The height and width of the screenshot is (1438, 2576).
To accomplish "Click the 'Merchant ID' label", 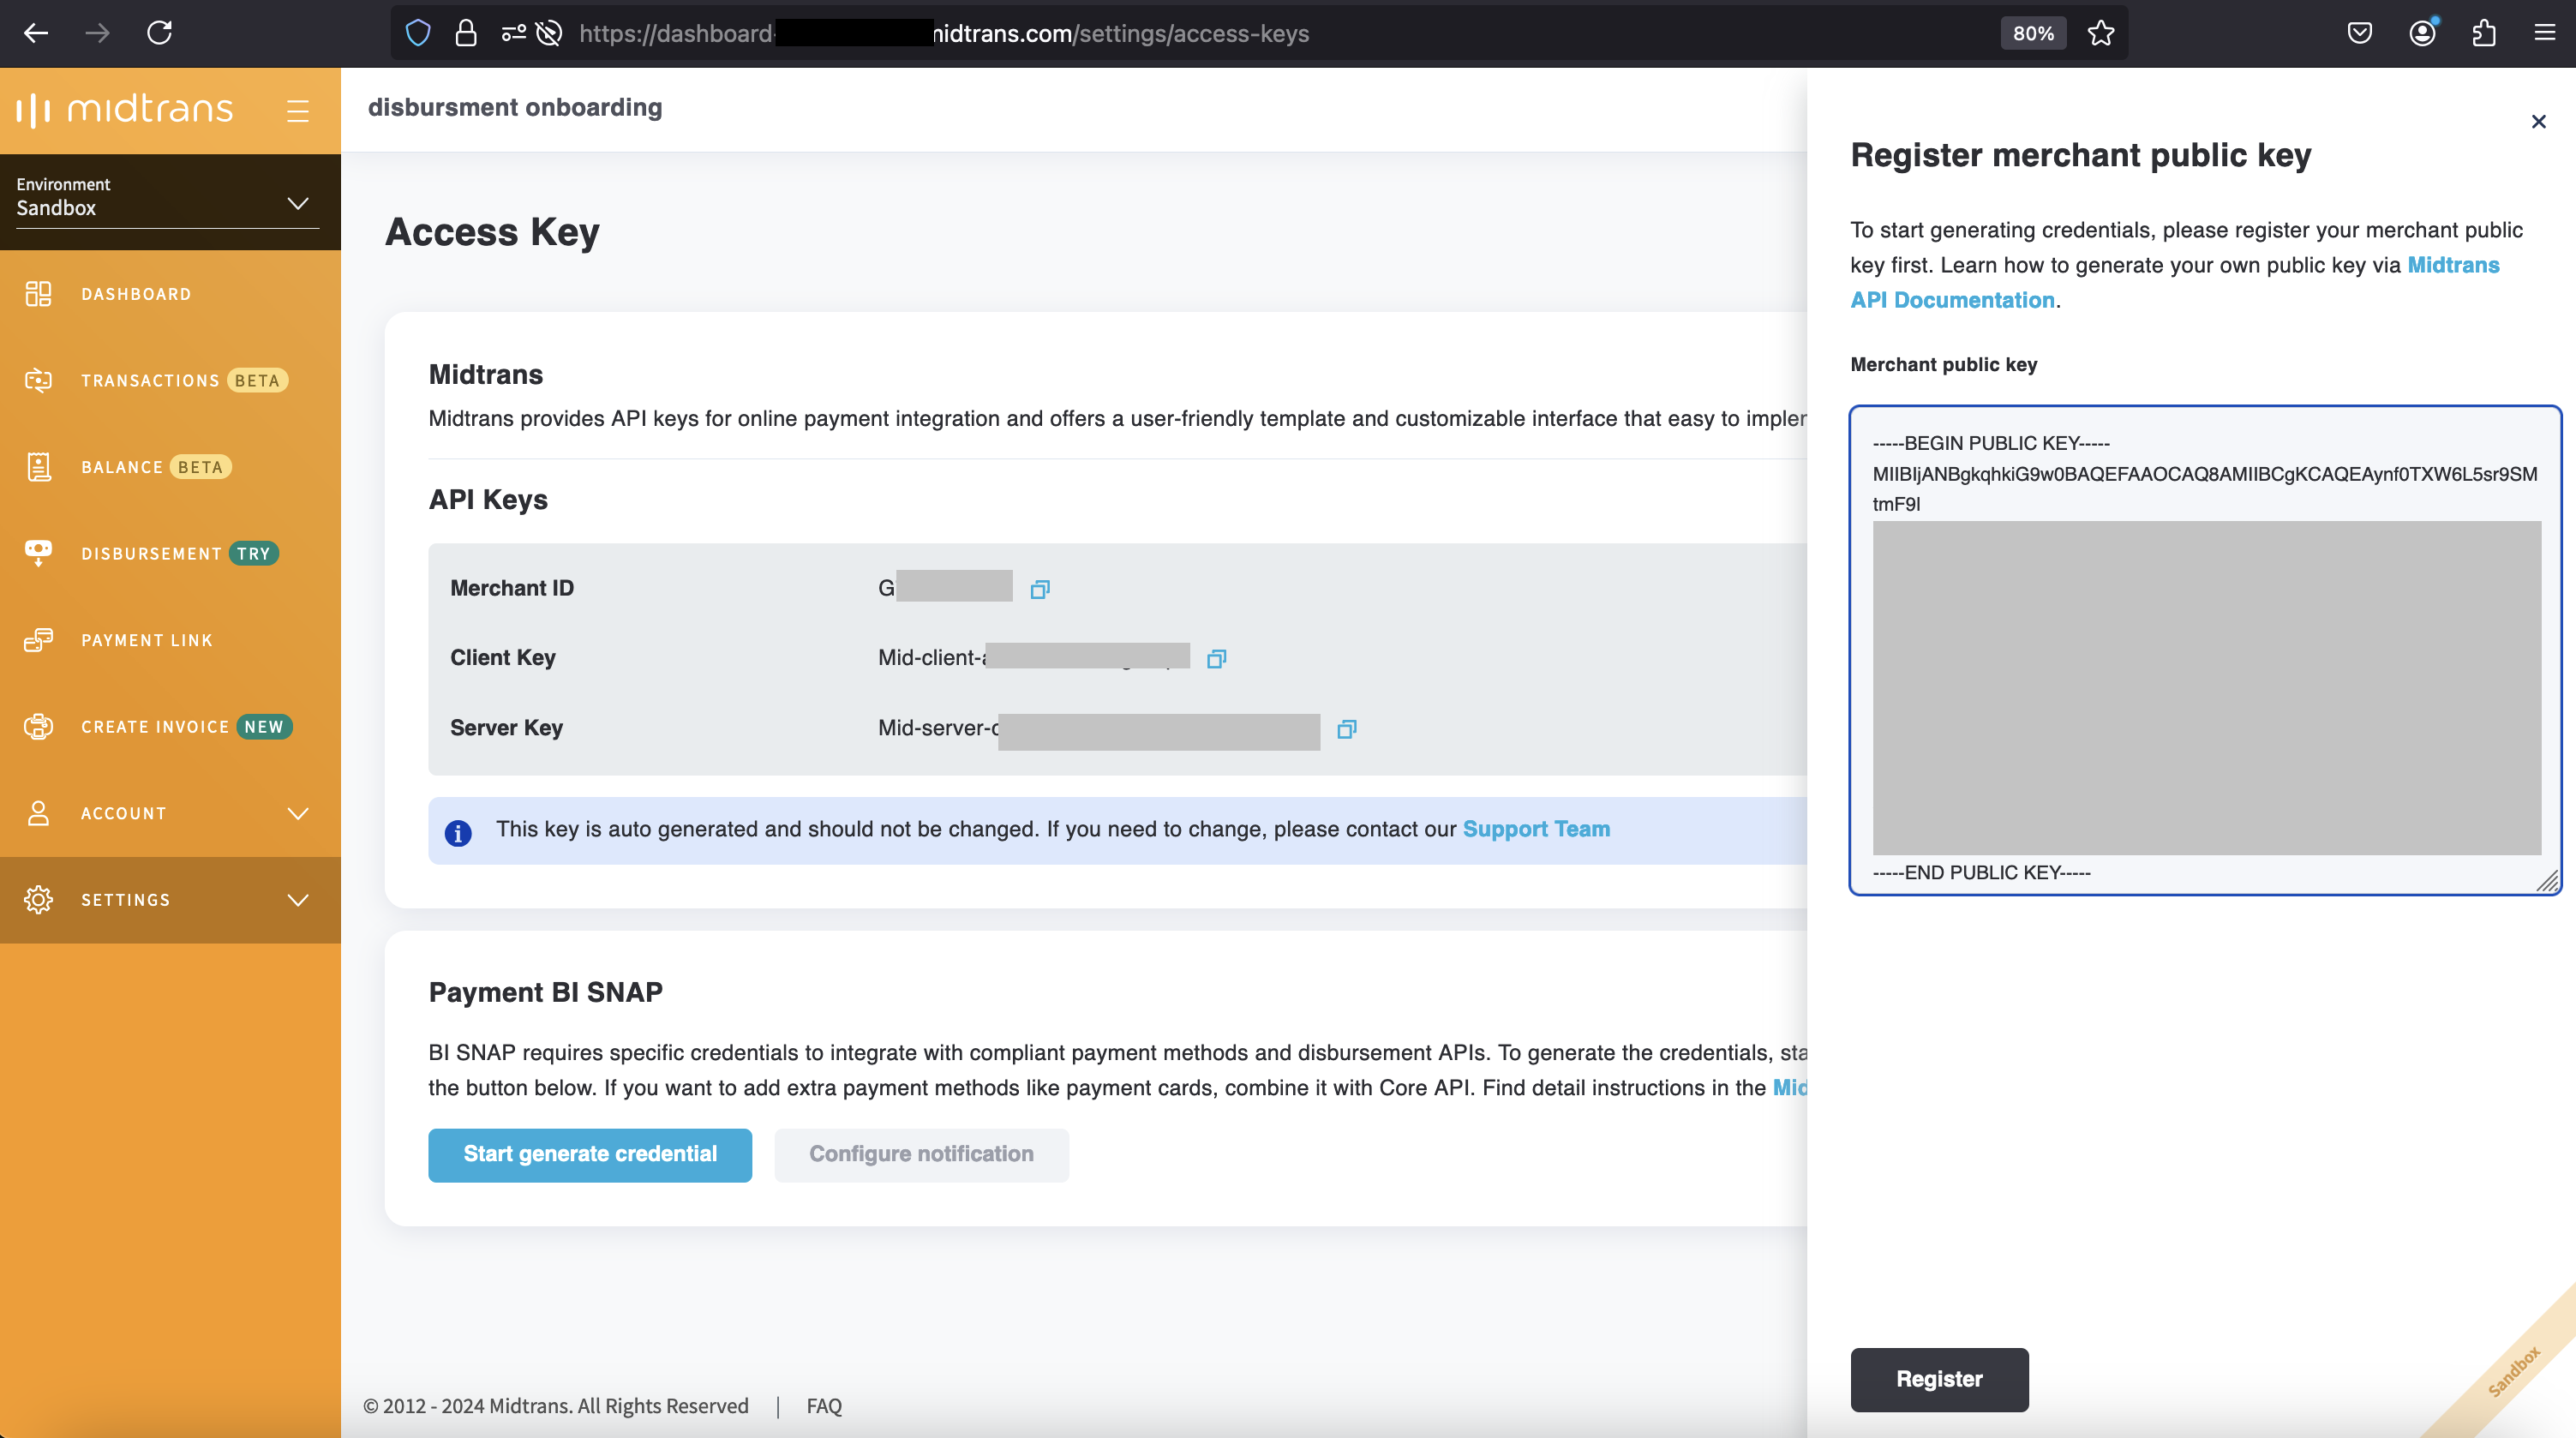I will (x=512, y=588).
